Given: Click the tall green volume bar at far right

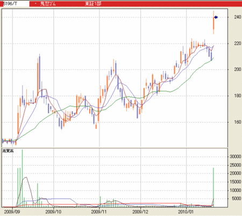Looking at the screenshot, I should point(213,188).
